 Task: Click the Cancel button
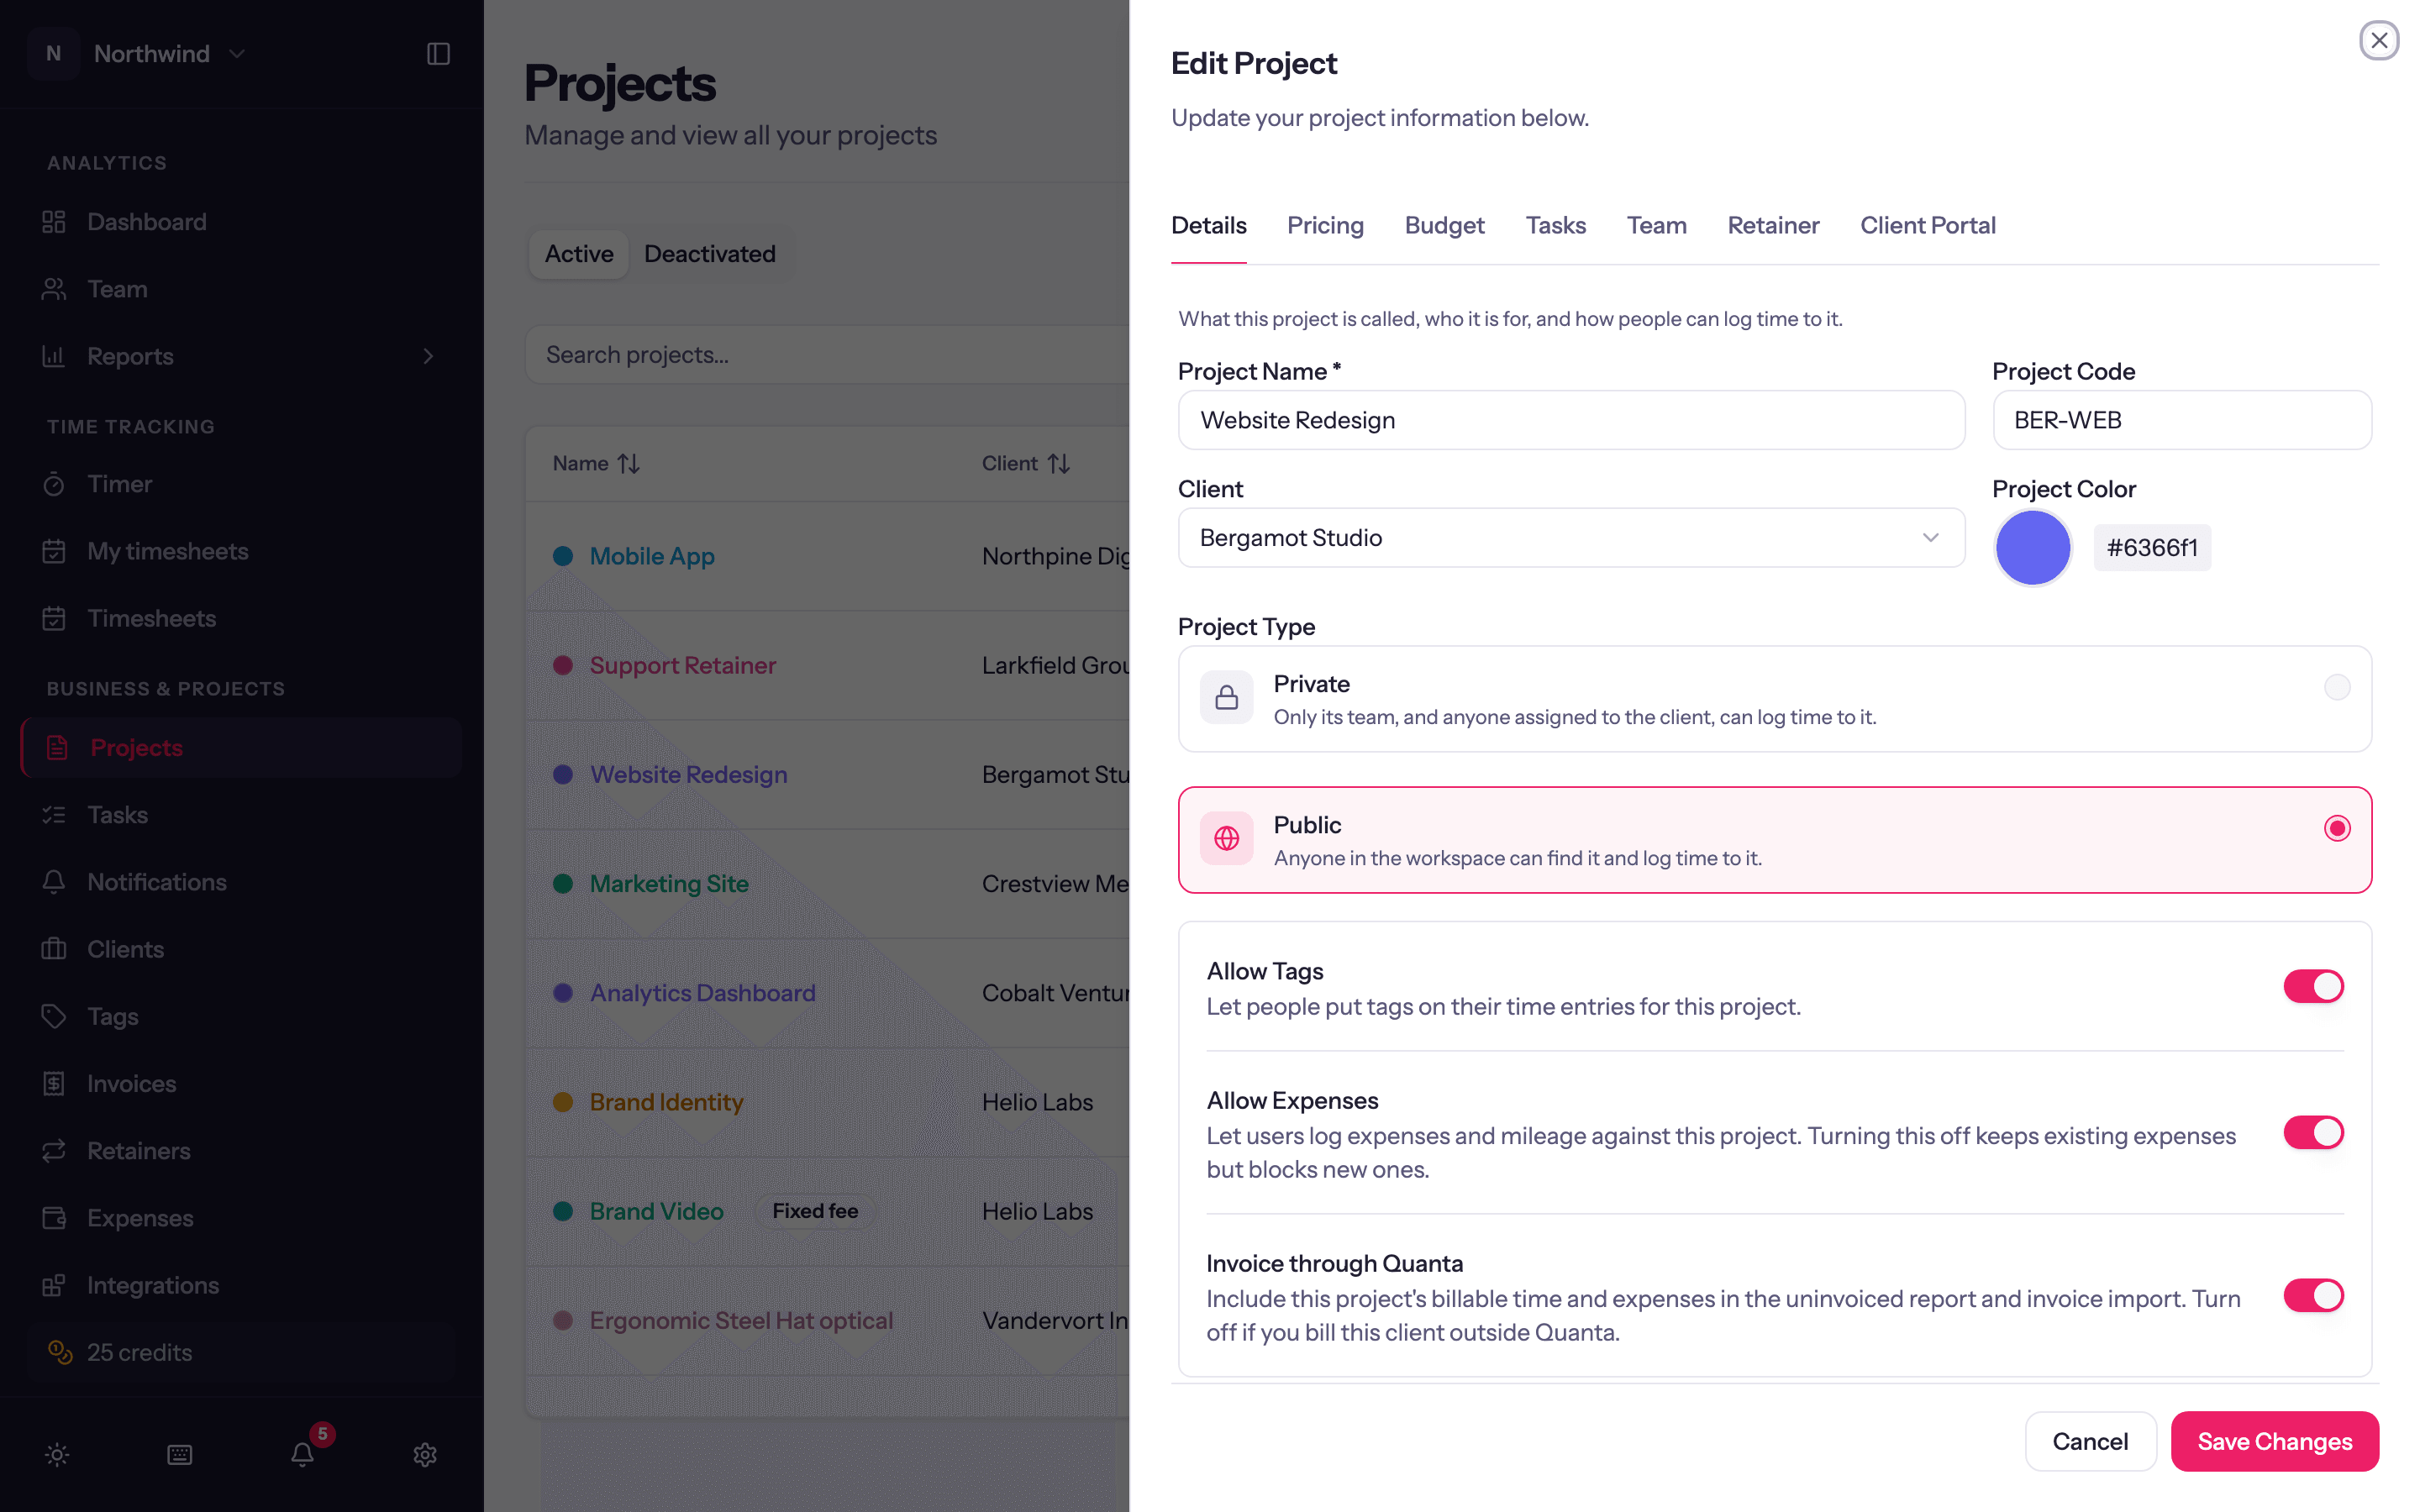[x=2090, y=1441]
